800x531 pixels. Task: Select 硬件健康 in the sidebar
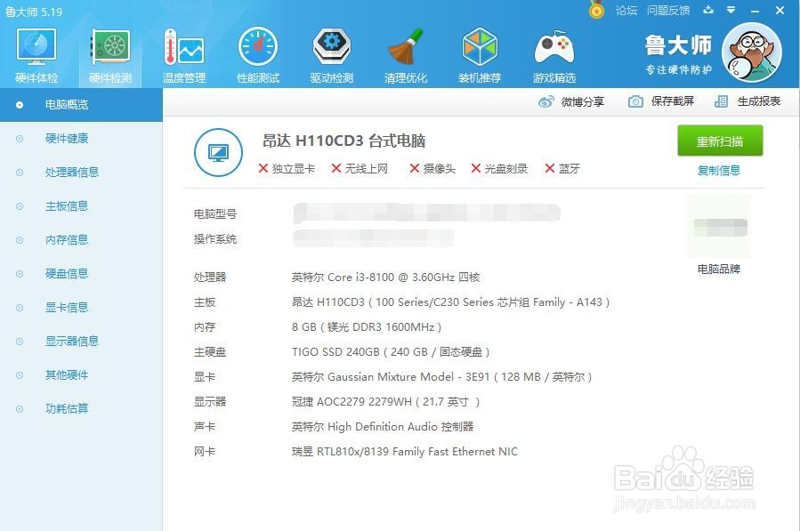point(81,138)
